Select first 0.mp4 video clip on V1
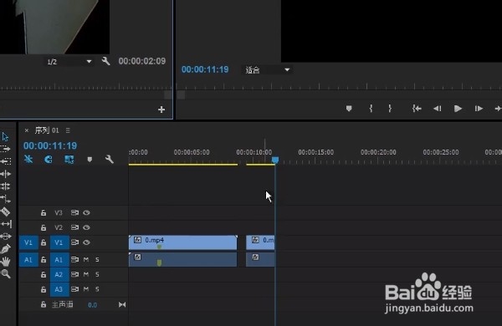 pos(182,242)
